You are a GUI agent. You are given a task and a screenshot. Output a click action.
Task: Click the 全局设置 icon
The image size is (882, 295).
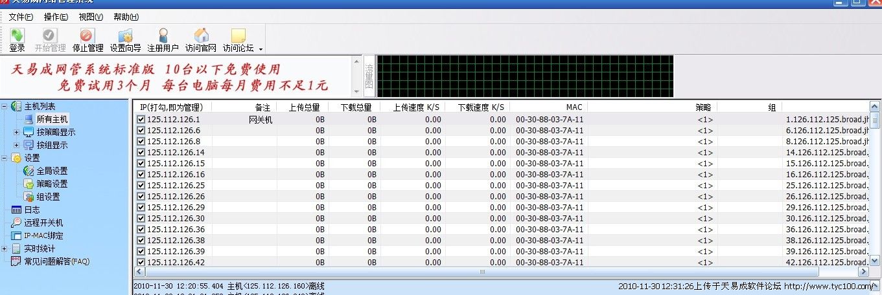(x=29, y=171)
